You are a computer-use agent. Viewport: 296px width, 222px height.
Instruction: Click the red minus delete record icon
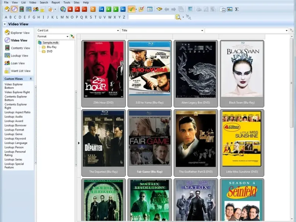click(84, 9)
